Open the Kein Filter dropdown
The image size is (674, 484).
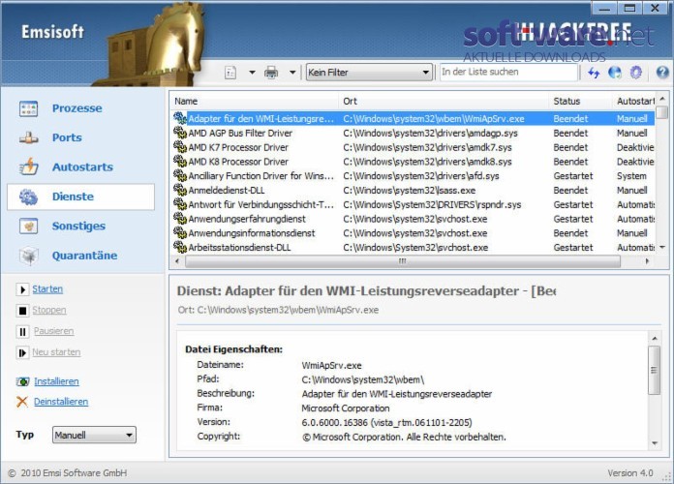coord(369,73)
